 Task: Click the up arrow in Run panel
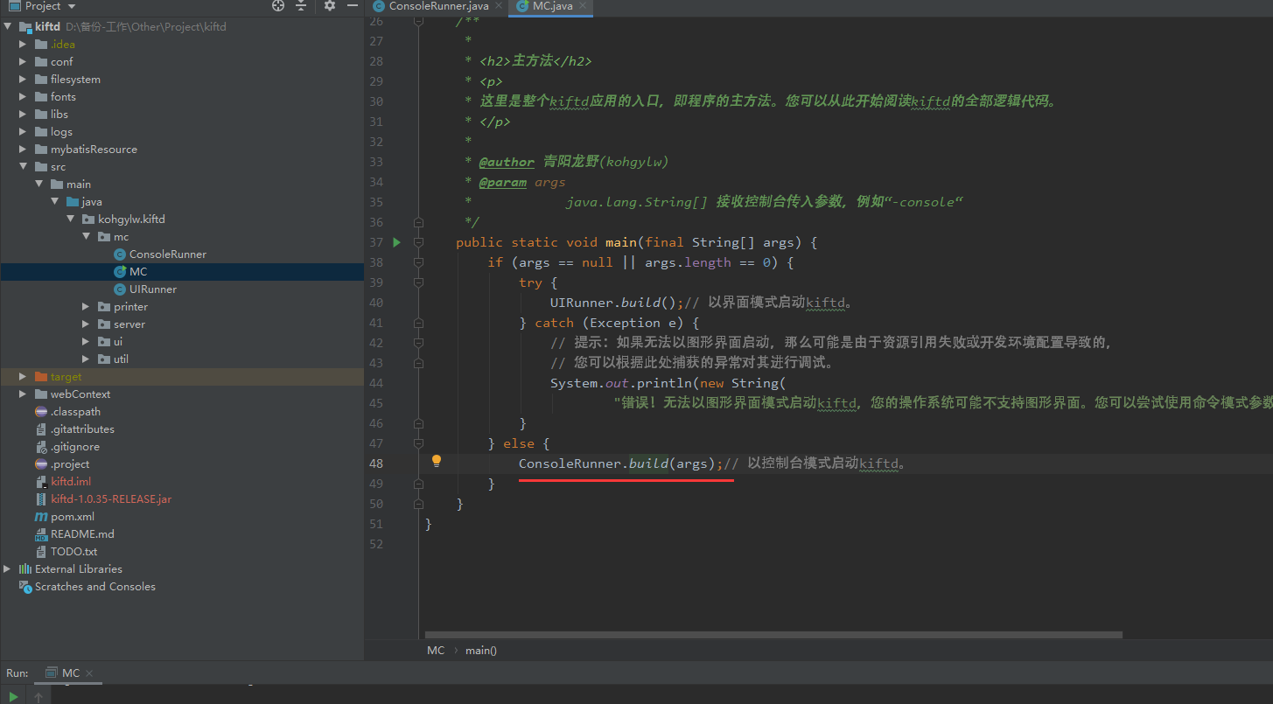coord(38,697)
